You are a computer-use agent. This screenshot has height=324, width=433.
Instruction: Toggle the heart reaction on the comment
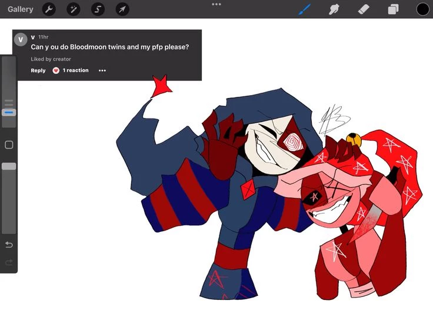[56, 70]
